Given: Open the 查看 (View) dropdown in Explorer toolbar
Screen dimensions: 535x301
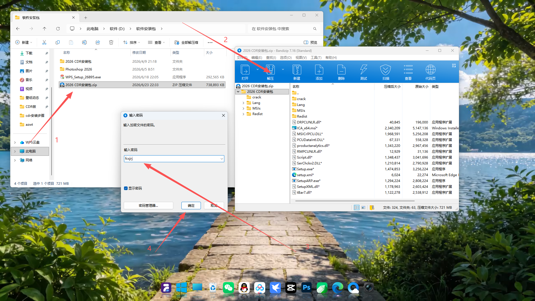Looking at the screenshot, I should pyautogui.click(x=156, y=42).
